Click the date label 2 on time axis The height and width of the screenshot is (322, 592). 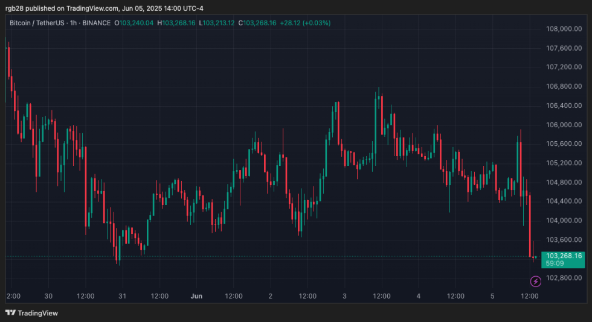[x=271, y=296]
